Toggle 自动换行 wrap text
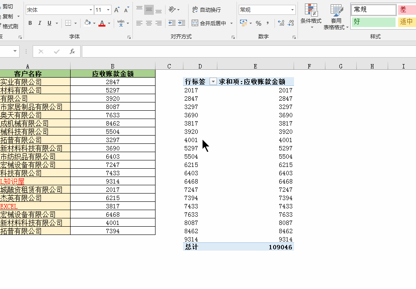416x289 pixels. pyautogui.click(x=206, y=10)
